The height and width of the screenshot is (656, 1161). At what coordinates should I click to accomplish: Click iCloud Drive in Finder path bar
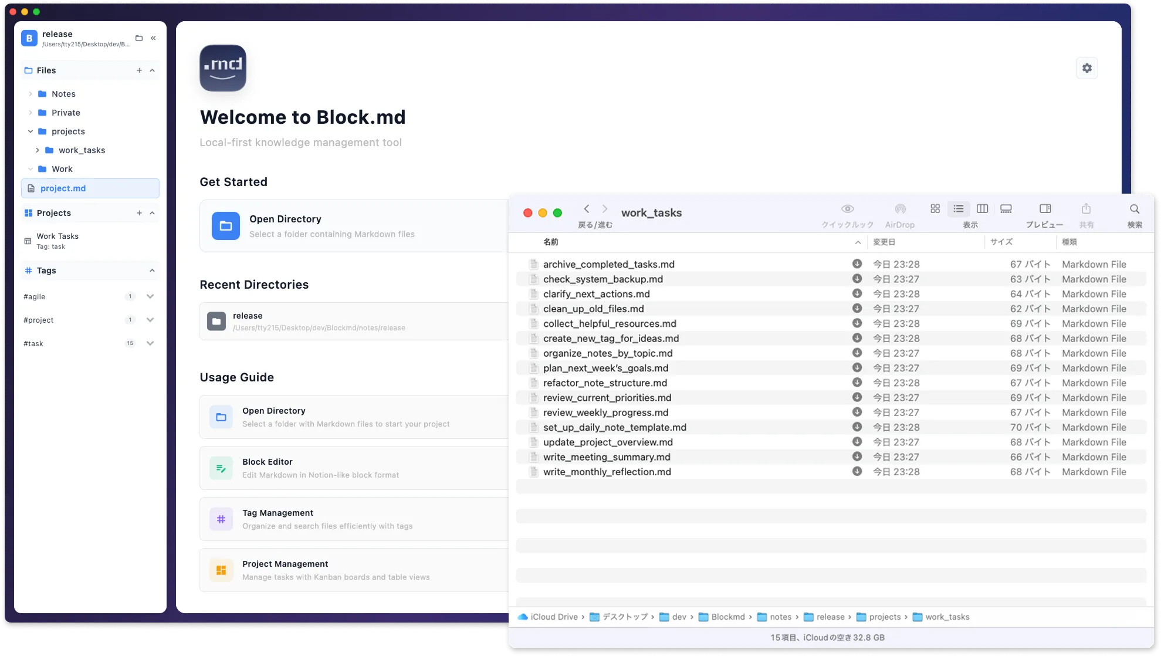pyautogui.click(x=548, y=617)
